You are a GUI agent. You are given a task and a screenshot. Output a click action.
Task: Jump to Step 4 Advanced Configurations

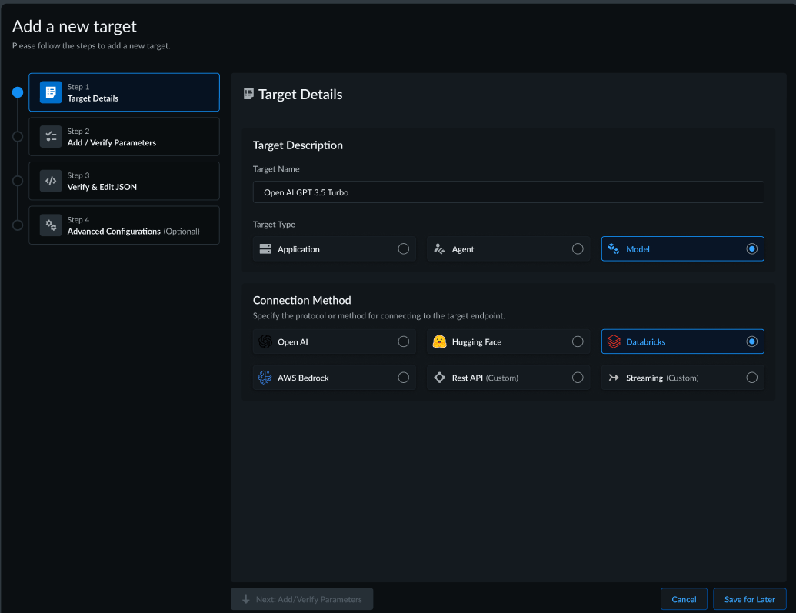[x=124, y=225]
